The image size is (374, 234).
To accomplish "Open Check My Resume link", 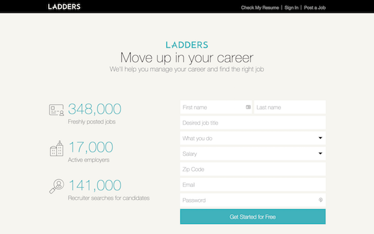I will click(260, 8).
